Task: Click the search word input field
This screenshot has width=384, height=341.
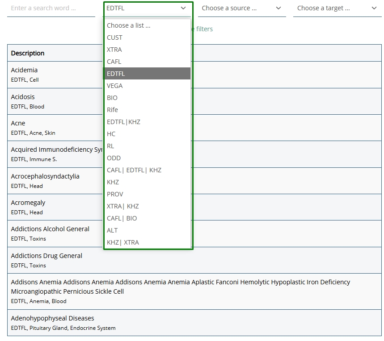Action: pos(51,8)
